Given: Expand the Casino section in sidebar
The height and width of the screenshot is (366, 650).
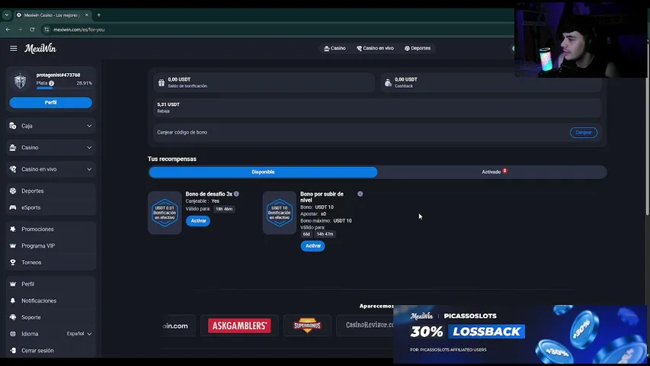Looking at the screenshot, I should tap(89, 147).
